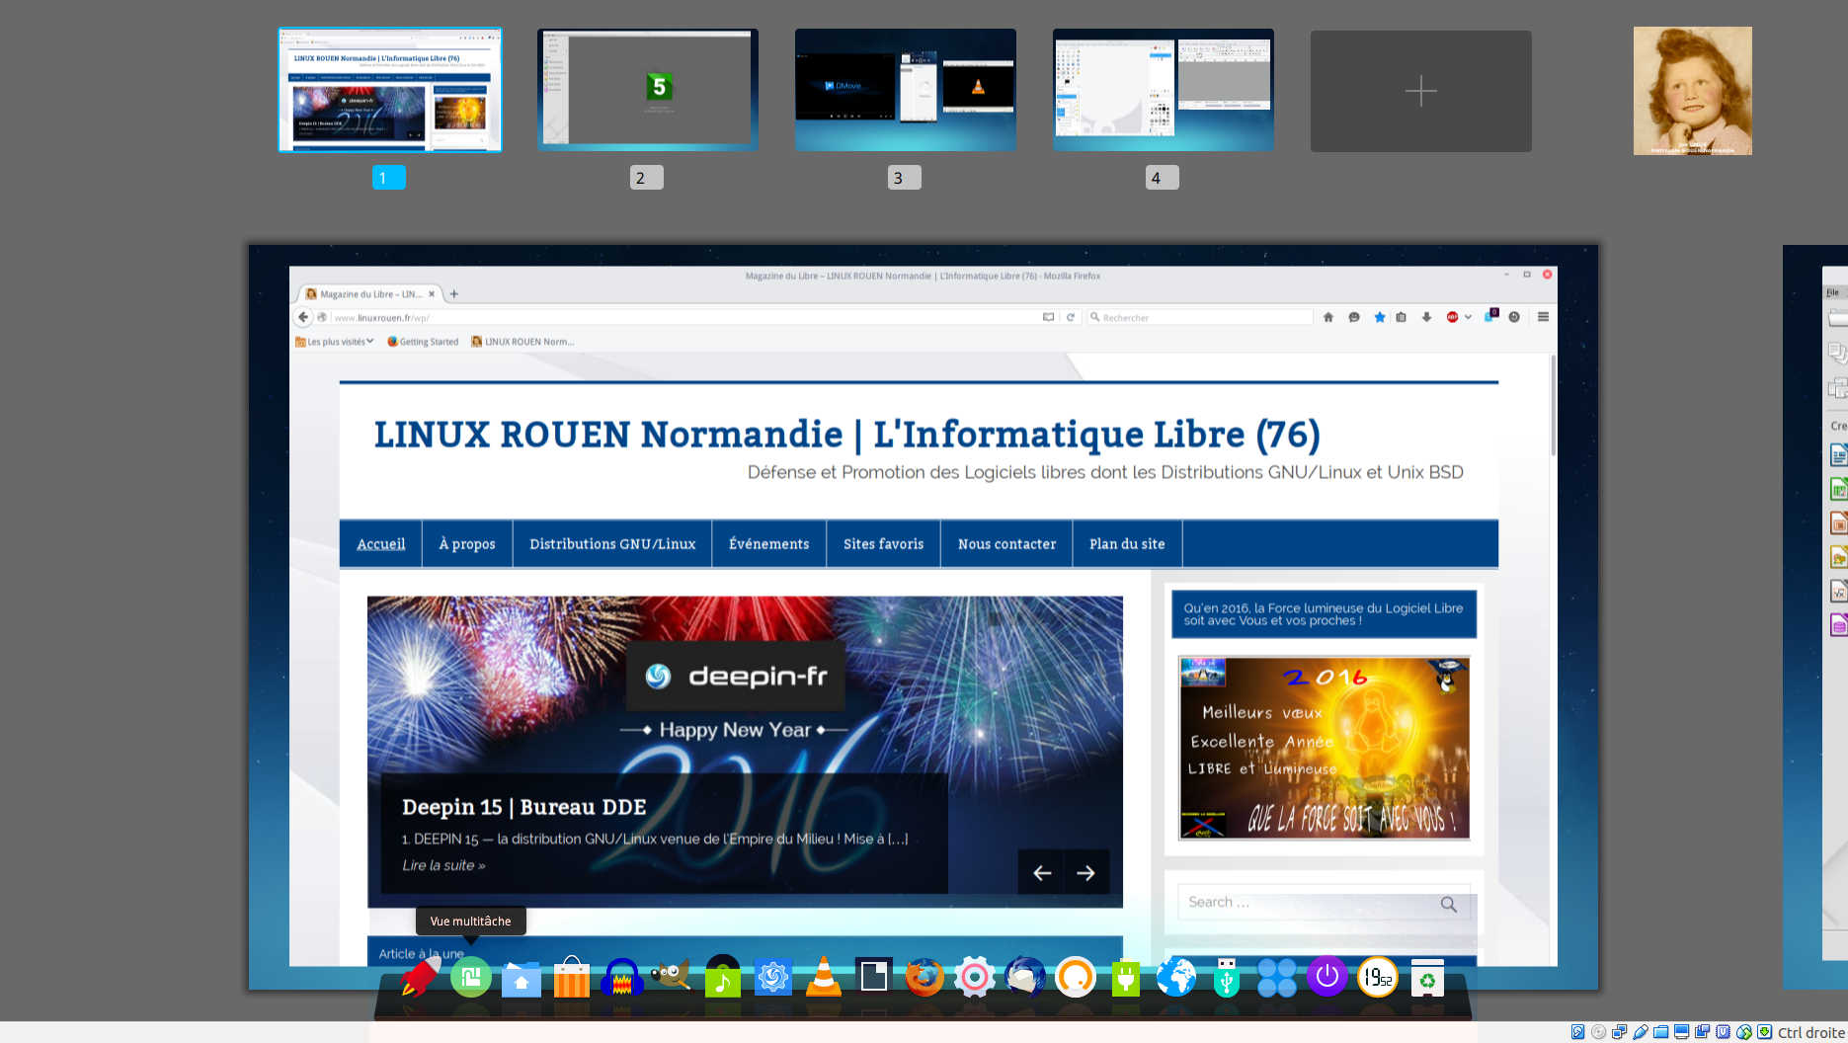Open the Accueil menu item
Screen dimensions: 1848x1043
pyautogui.click(x=381, y=544)
